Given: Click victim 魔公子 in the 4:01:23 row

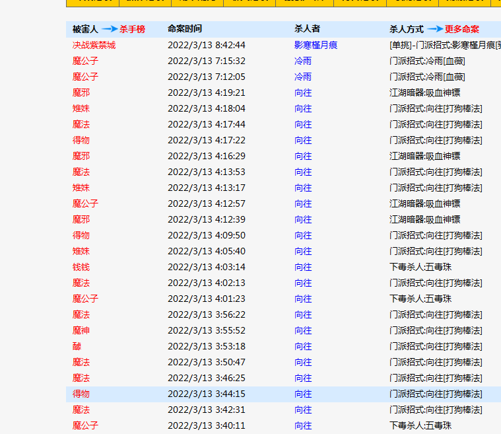Looking at the screenshot, I should [85, 299].
